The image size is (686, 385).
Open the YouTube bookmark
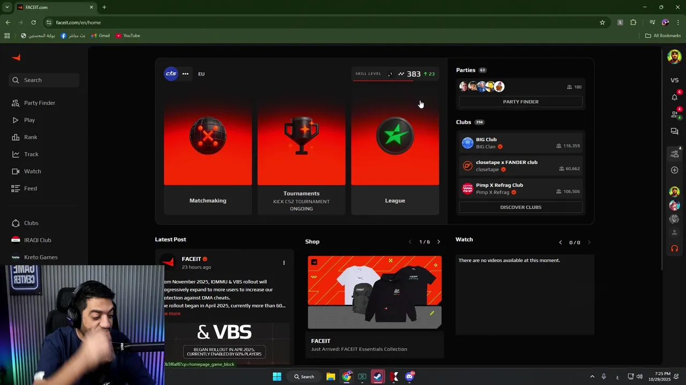[128, 36]
